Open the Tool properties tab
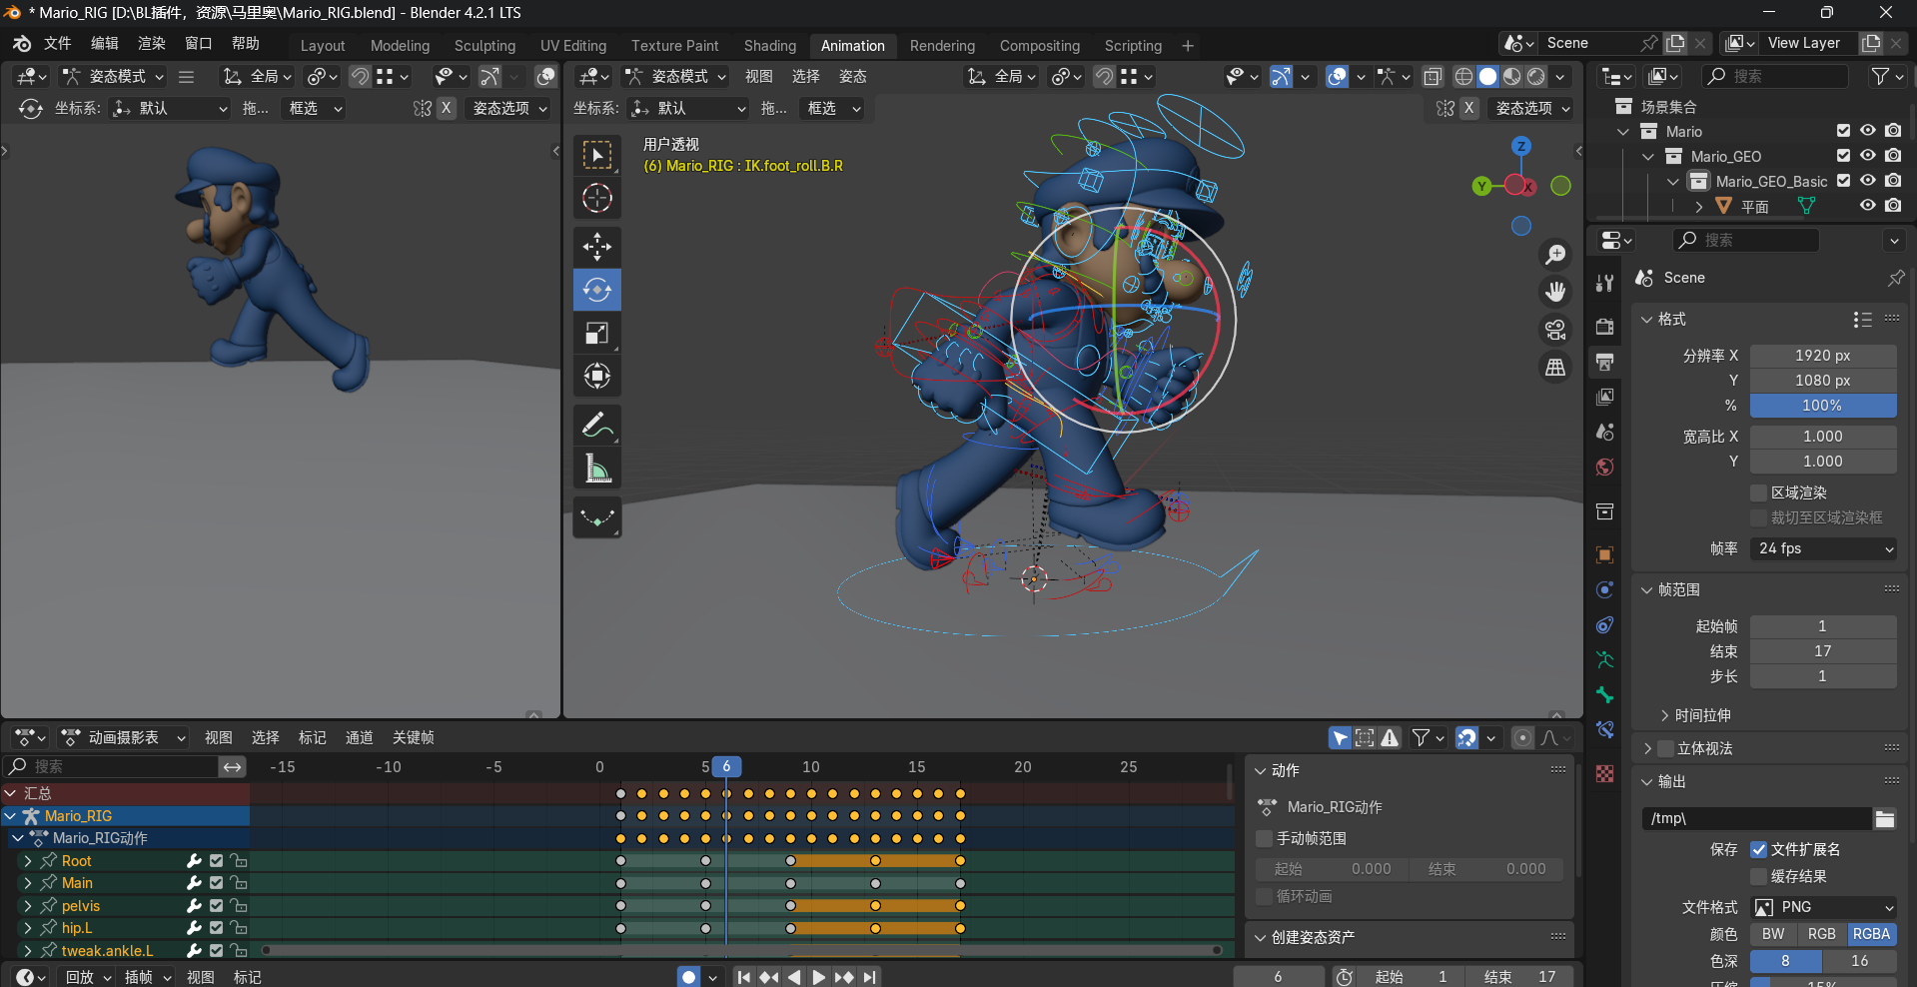This screenshot has width=1917, height=987. coord(1604,284)
